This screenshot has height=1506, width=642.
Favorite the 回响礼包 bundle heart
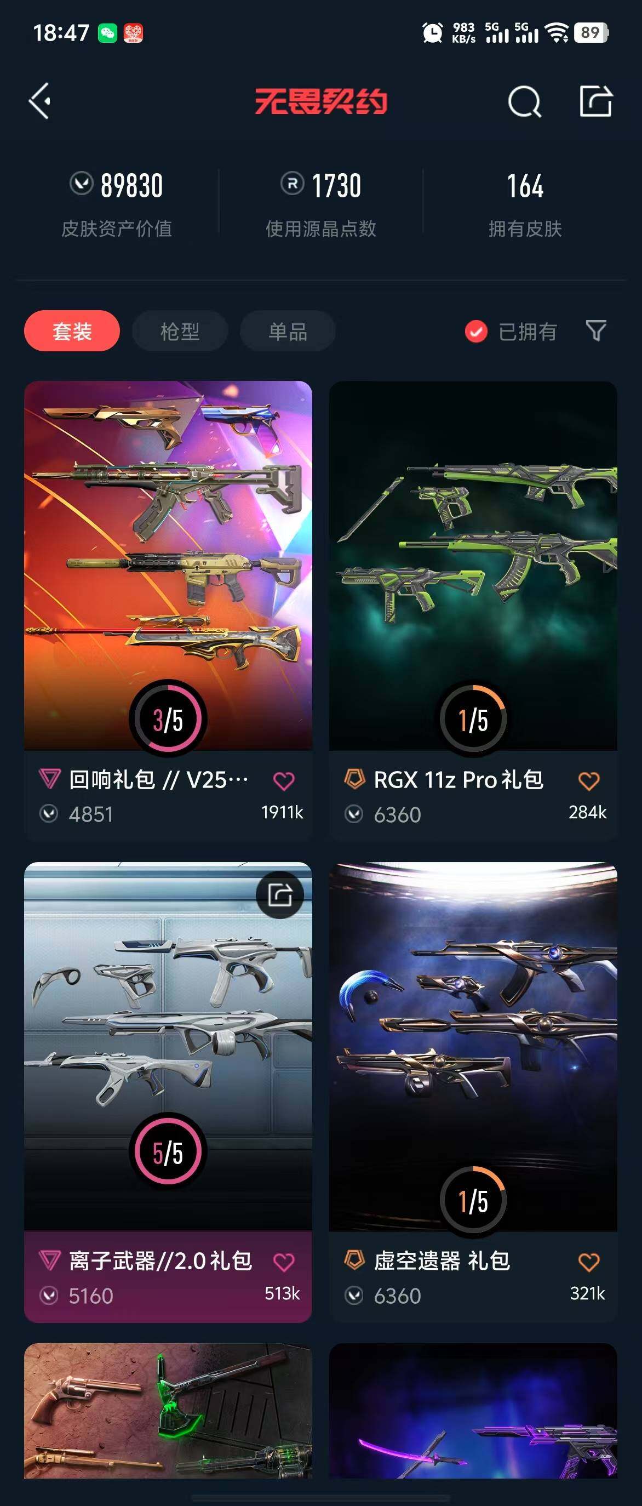click(284, 780)
